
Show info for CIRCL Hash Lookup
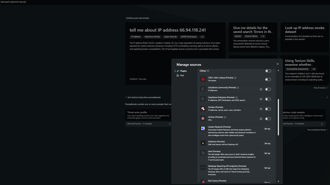click(235, 78)
